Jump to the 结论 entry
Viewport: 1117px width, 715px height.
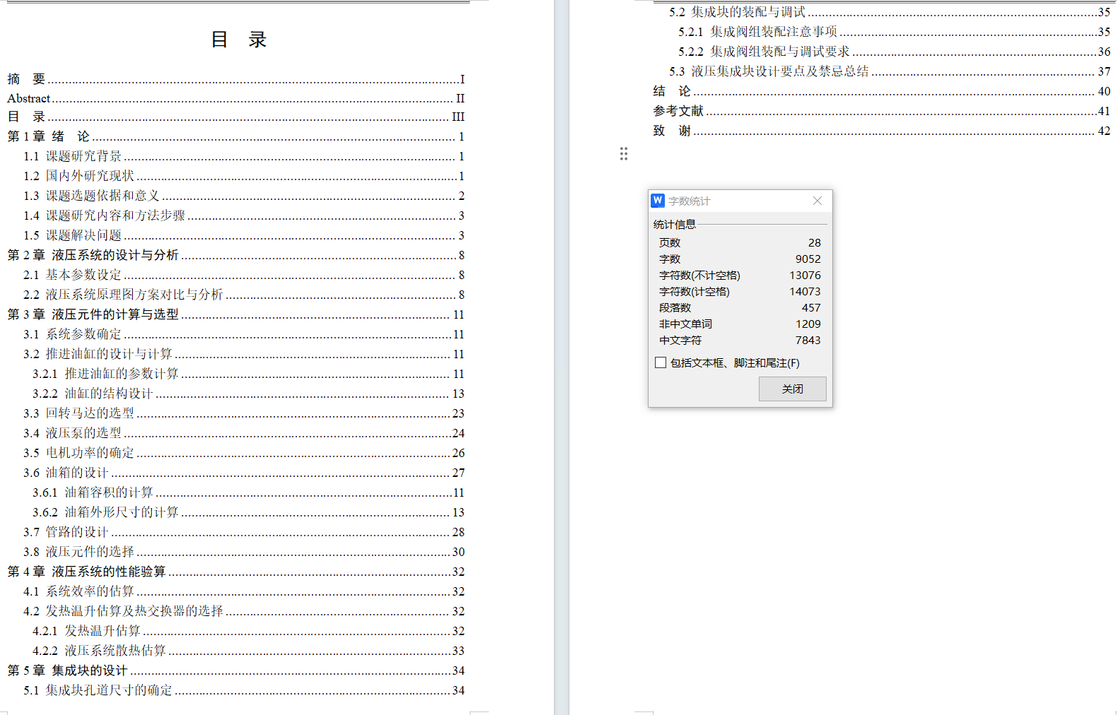coord(882,91)
